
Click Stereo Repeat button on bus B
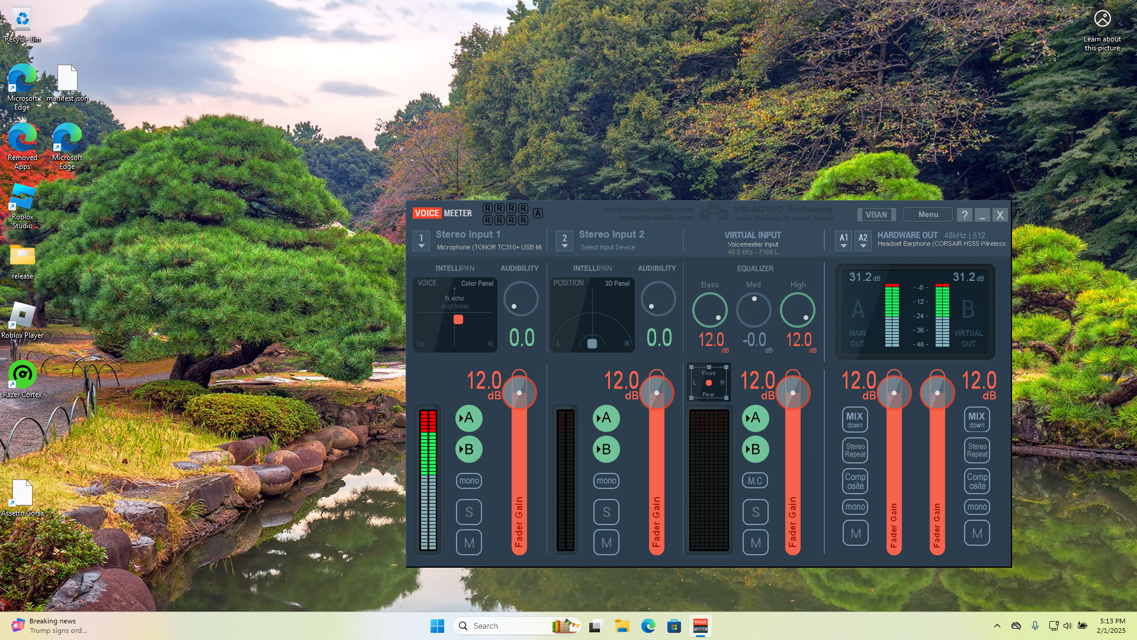click(977, 450)
